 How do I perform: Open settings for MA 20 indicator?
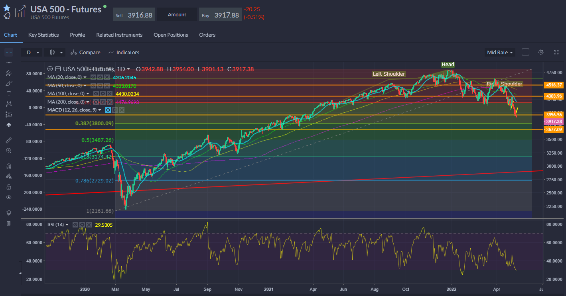point(100,77)
